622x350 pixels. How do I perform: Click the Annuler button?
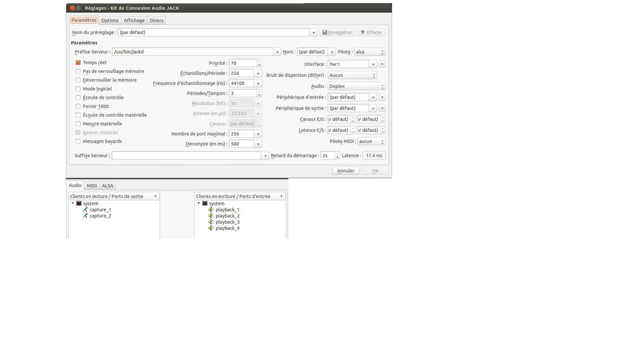click(346, 171)
